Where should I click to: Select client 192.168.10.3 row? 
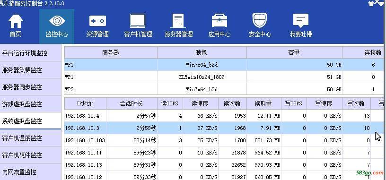point(224,128)
